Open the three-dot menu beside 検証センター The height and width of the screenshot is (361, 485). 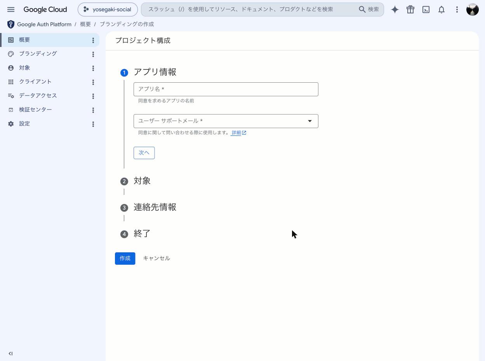93,110
